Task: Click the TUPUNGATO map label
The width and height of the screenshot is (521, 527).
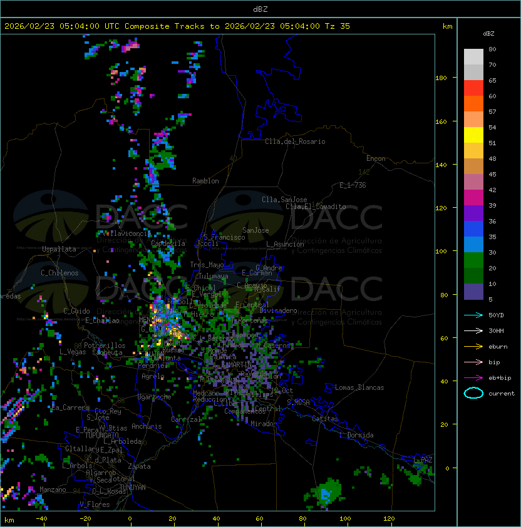Action: point(101,435)
